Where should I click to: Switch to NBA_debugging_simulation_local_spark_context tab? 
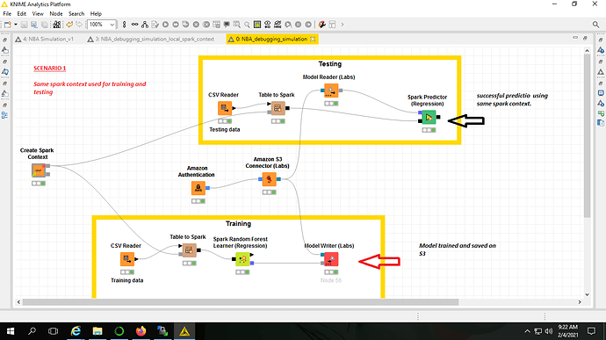(x=151, y=39)
